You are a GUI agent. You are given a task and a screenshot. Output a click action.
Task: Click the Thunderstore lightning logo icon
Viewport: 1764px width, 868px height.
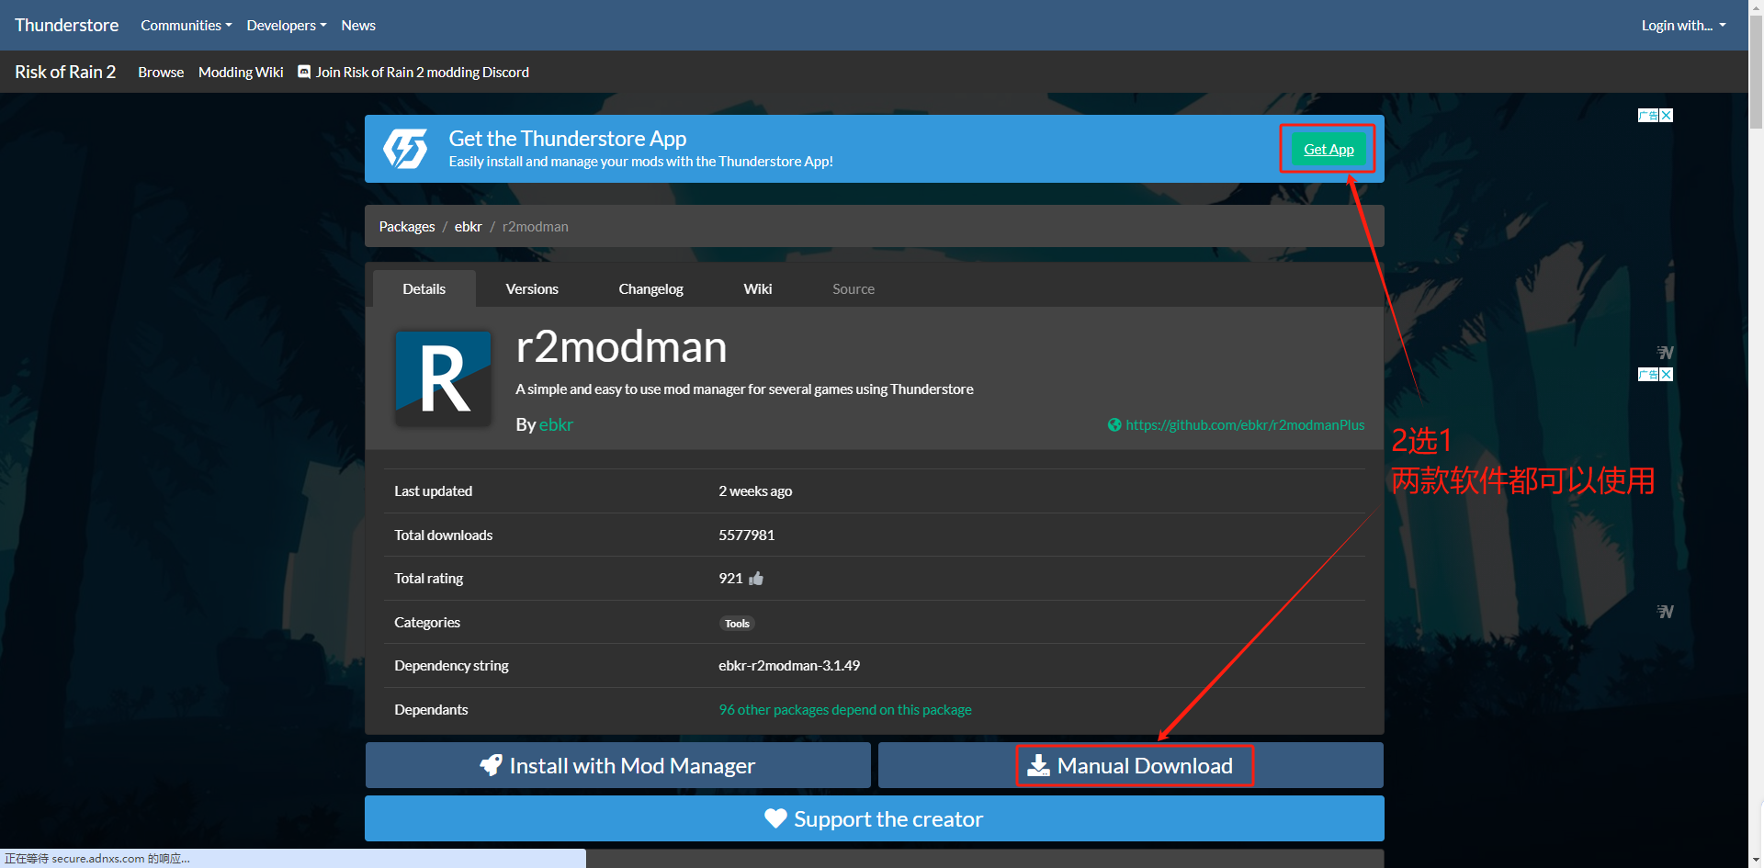pos(405,149)
